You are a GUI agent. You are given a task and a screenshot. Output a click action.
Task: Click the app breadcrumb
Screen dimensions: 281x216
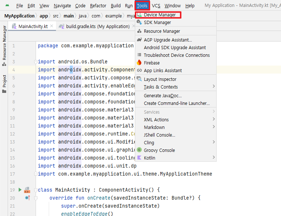[44, 16]
